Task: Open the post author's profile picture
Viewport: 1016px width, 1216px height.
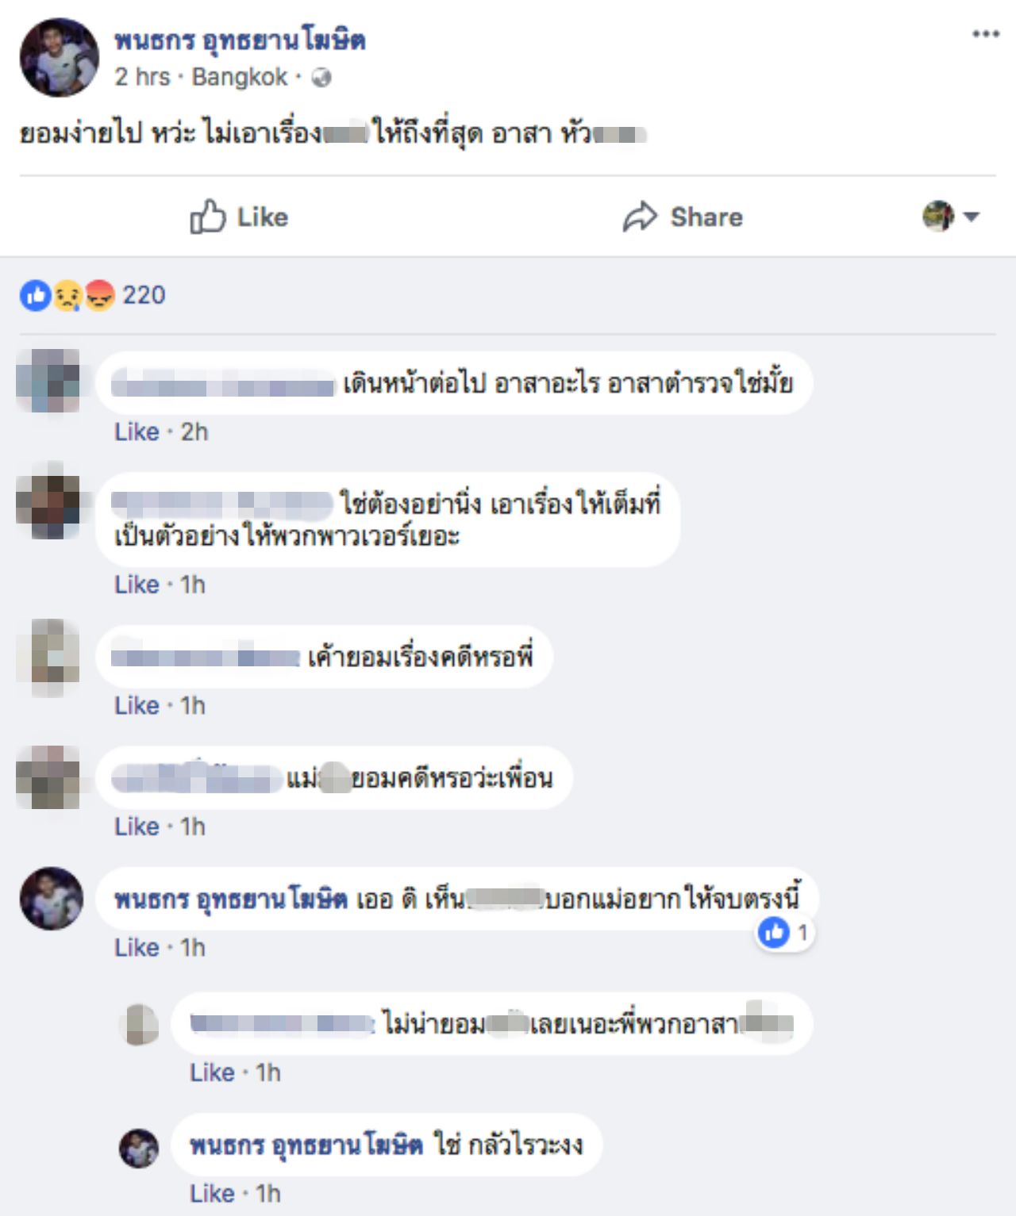Action: pos(59,58)
